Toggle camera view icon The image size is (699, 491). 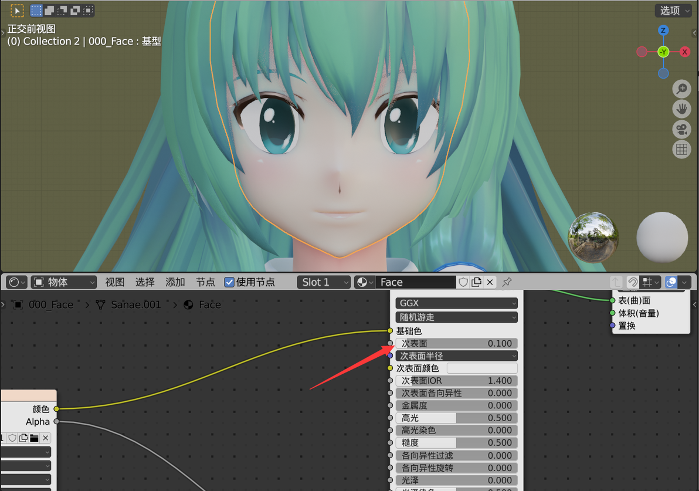pyautogui.click(x=681, y=129)
